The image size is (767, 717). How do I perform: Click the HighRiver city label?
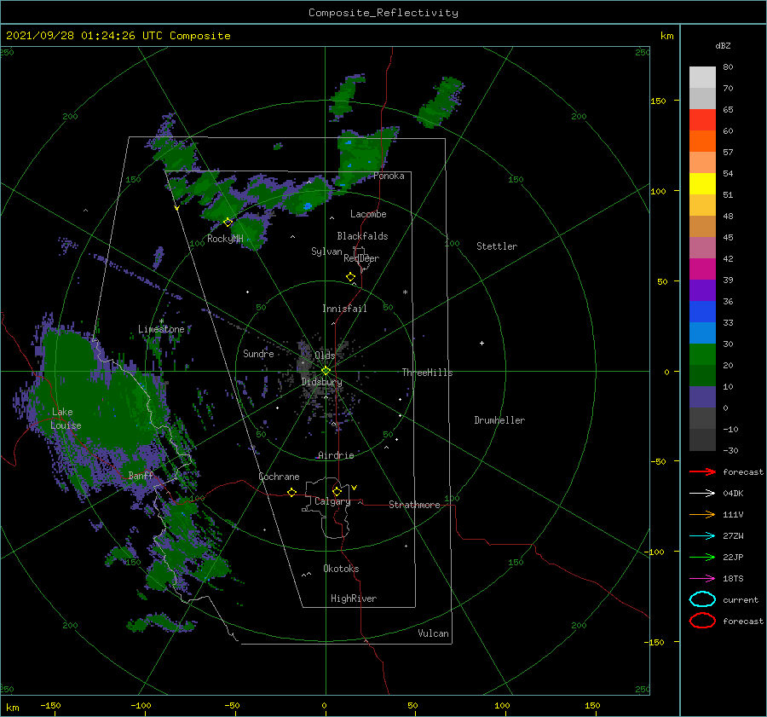[x=354, y=598]
